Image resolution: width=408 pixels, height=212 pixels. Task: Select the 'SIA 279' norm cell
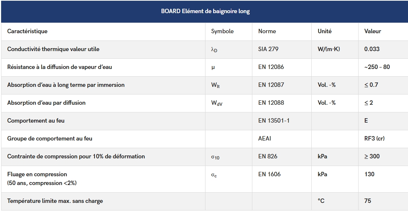(268, 49)
